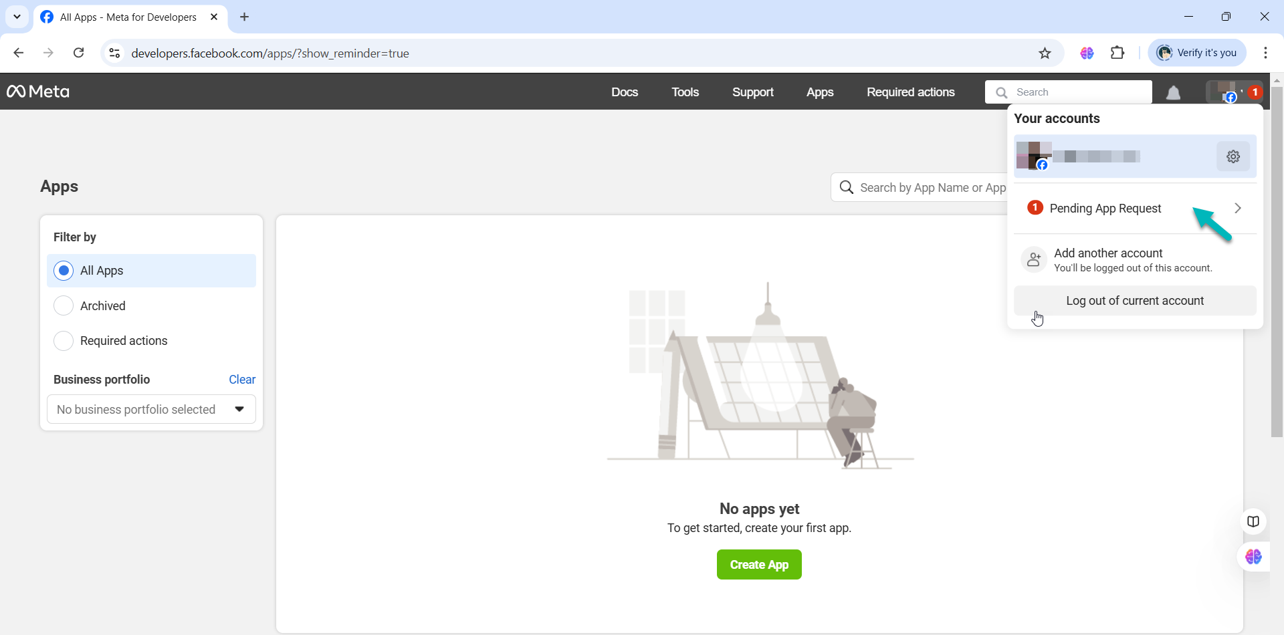Click the Apps page heading
Image resolution: width=1284 pixels, height=635 pixels.
click(x=59, y=186)
